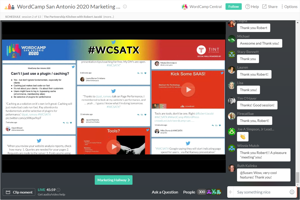This screenshot has width=300, height=200.
Task: Open the Options menu
Action: (x=289, y=7)
